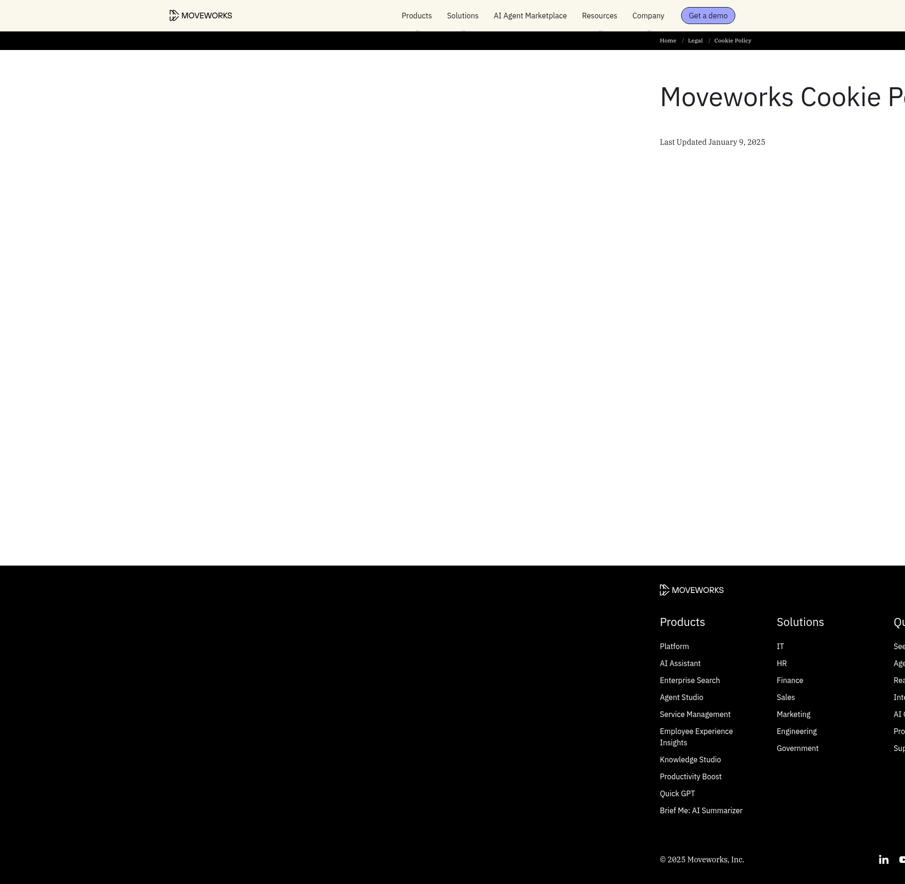905x884 pixels.
Task: Open the Knowledge Studio footer link
Action: pyautogui.click(x=690, y=759)
